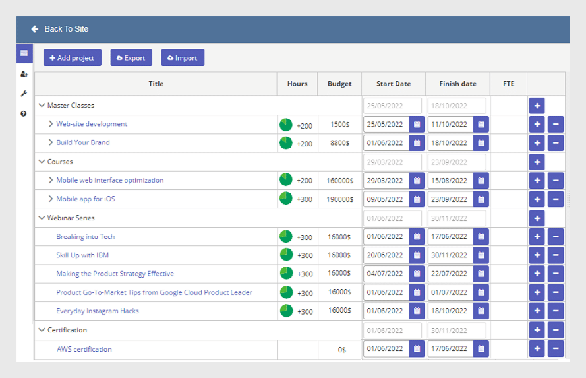Click the hours pie chart for Web-site development

286,125
